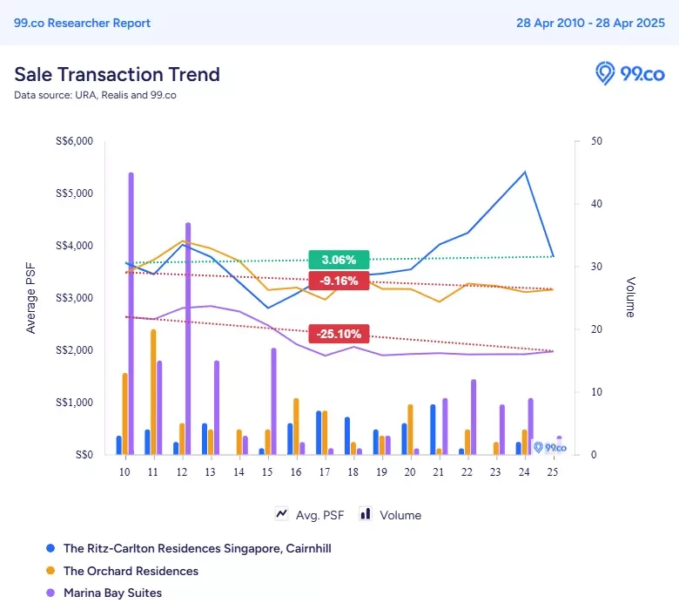Toggle Marina Bay Suites purple legend dot
This screenshot has height=610, width=679.
click(50, 593)
